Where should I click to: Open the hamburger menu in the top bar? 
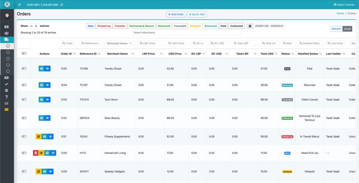coord(20,5)
